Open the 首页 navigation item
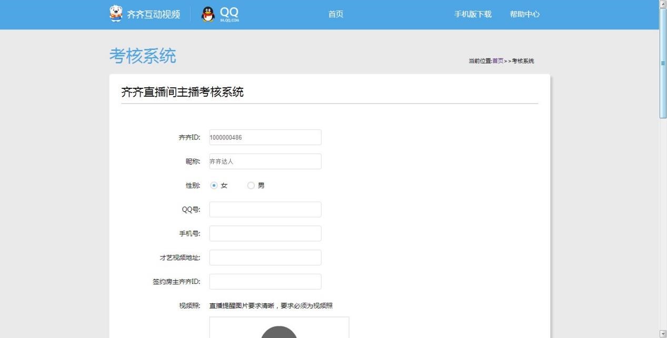Viewport: 667px width, 338px height. 336,14
